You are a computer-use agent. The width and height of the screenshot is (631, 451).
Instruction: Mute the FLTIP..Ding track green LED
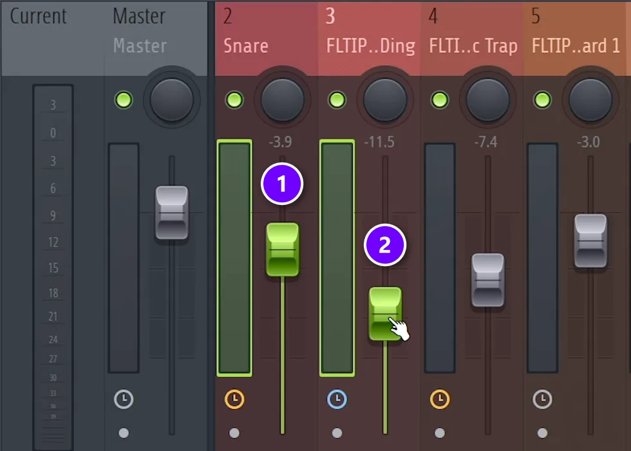click(337, 100)
